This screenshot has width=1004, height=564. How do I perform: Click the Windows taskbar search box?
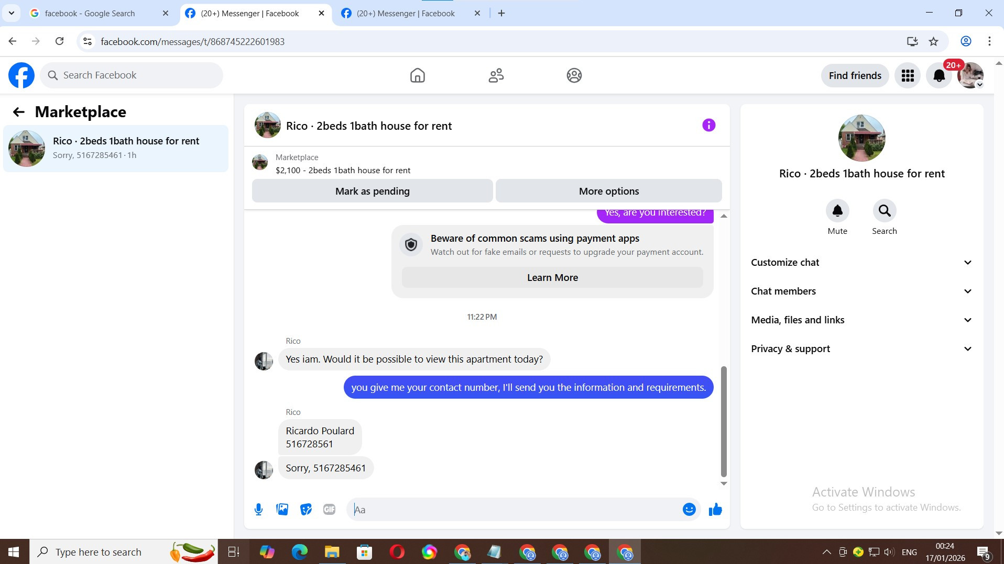(x=124, y=552)
